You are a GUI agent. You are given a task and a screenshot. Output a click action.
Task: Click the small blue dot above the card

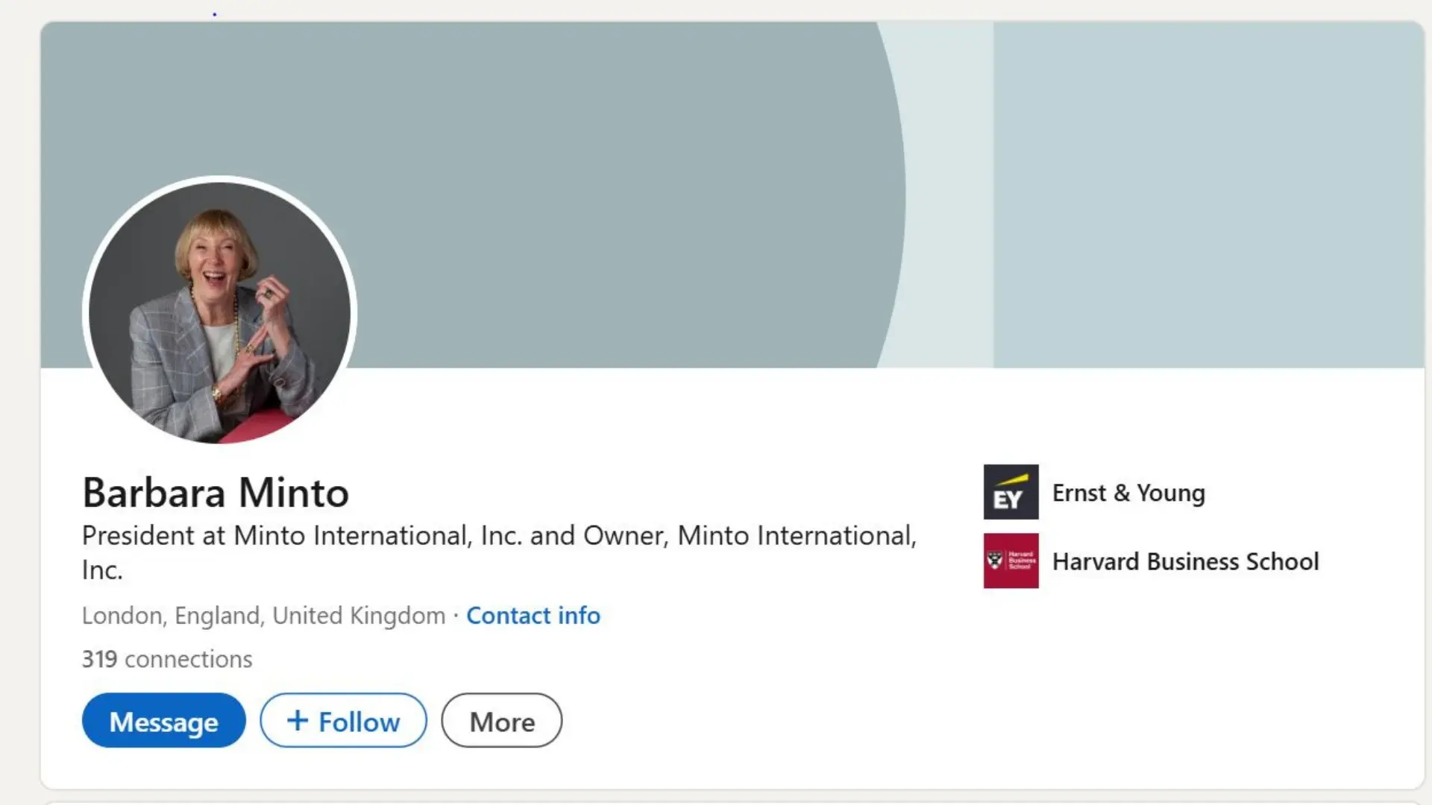[215, 14]
